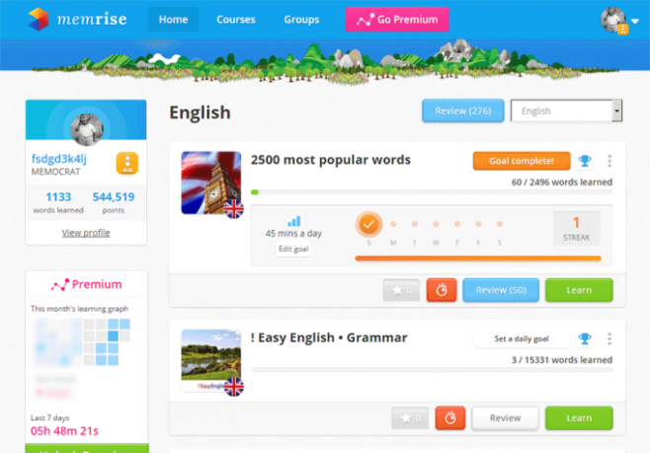Click Review for Easy English Grammar
650x453 pixels.
click(x=505, y=417)
